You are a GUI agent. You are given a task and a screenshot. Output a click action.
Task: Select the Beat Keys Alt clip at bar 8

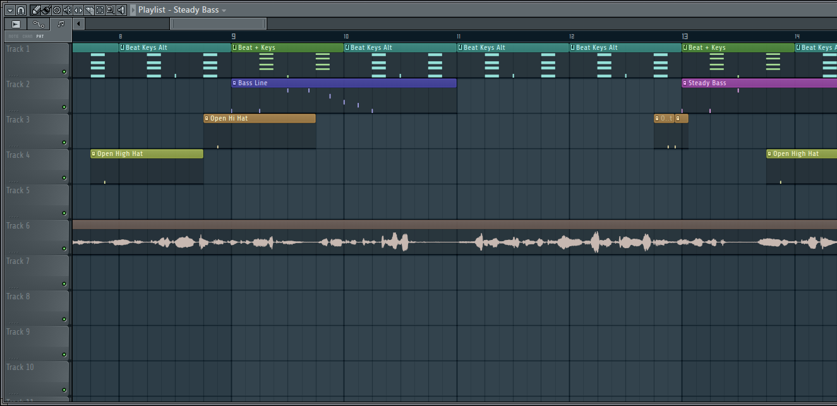click(175, 47)
